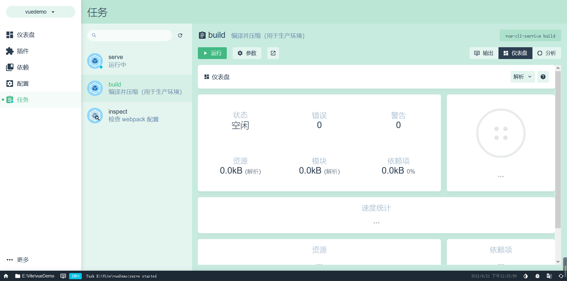Select the inspect webpack task

136,115
